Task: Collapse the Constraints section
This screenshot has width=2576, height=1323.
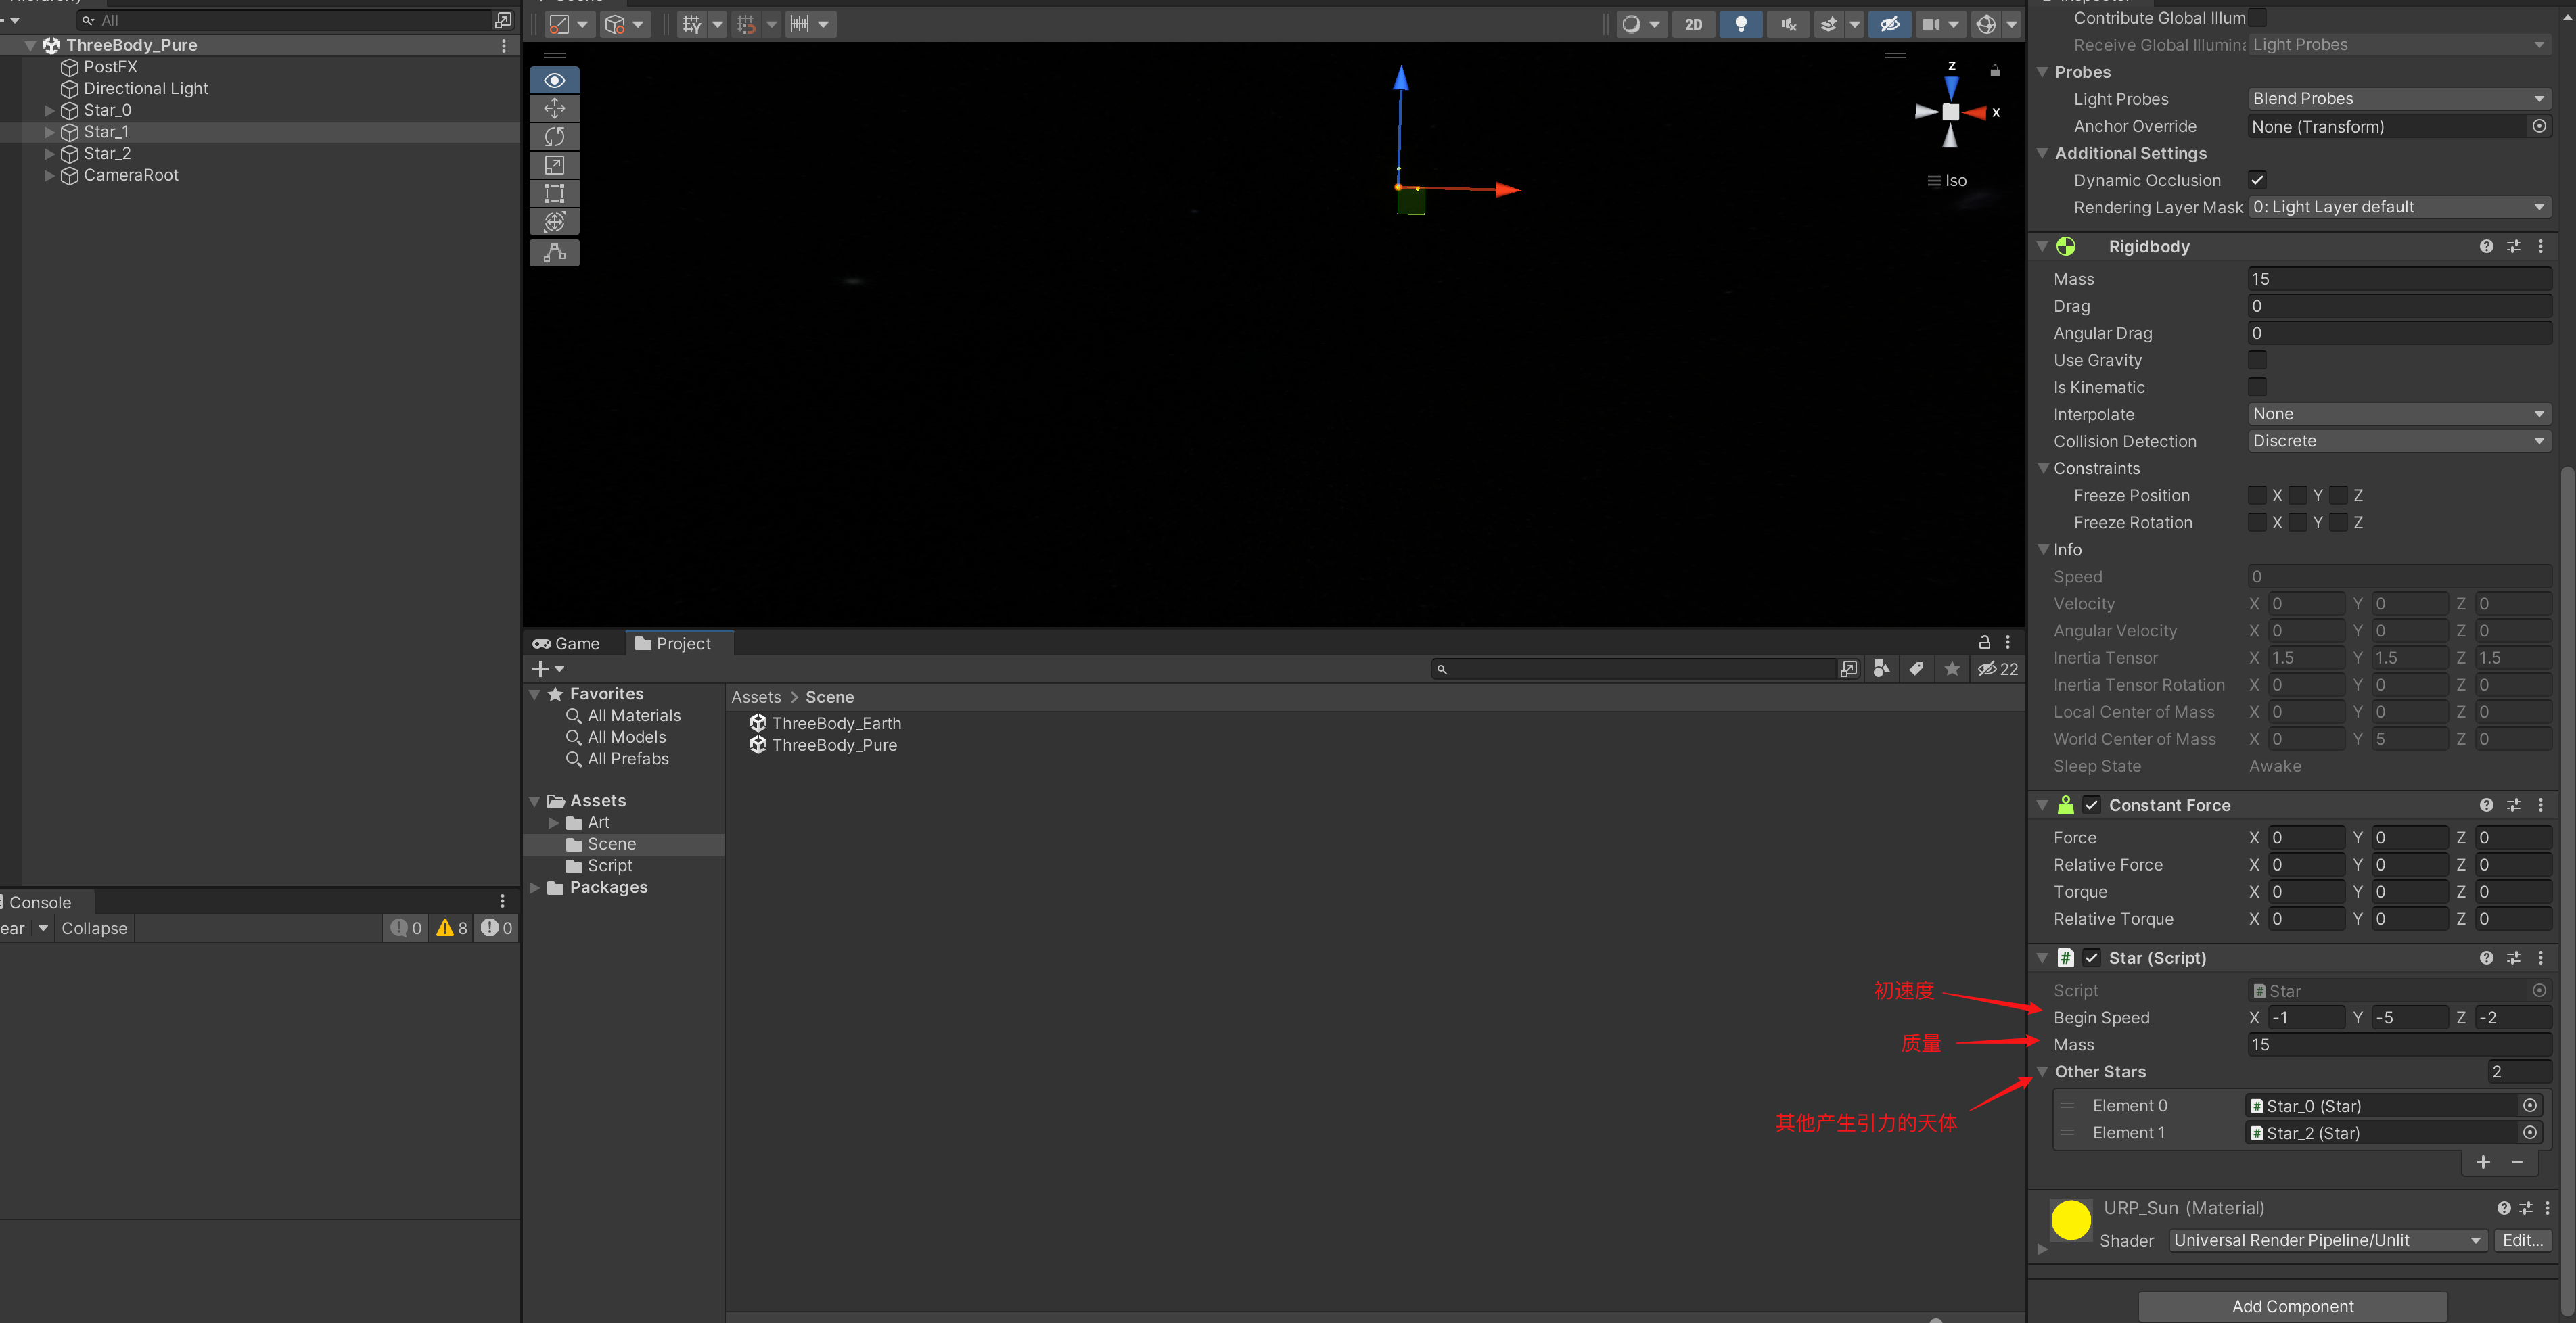Action: (2043, 468)
